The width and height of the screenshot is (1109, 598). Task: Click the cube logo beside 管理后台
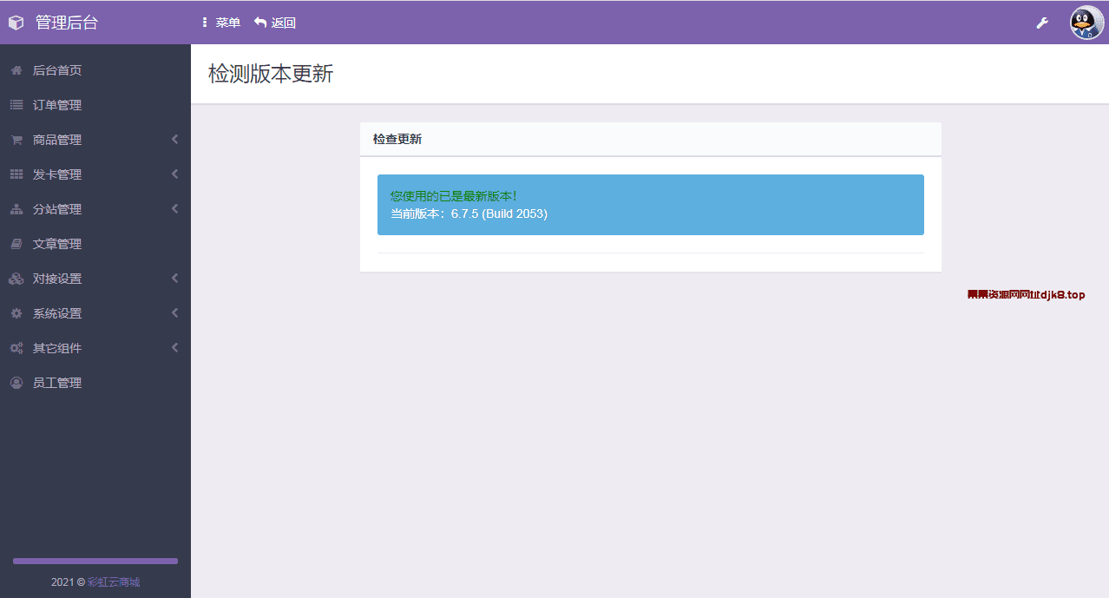16,22
